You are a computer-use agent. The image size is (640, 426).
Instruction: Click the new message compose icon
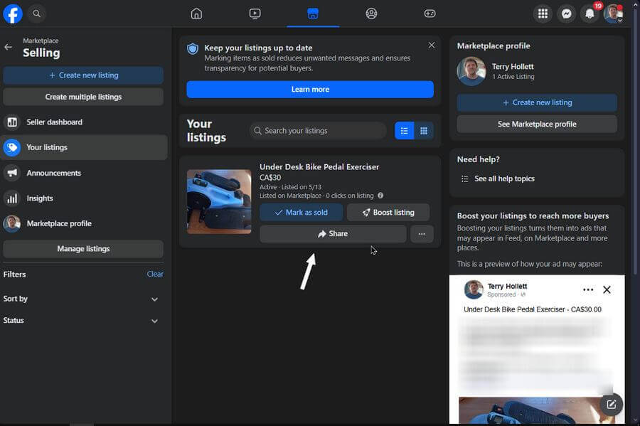611,405
